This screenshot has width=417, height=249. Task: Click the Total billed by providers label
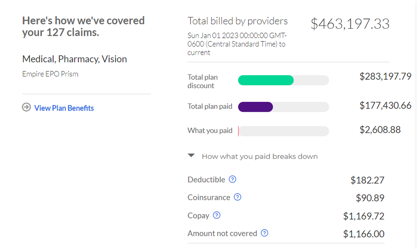238,21
